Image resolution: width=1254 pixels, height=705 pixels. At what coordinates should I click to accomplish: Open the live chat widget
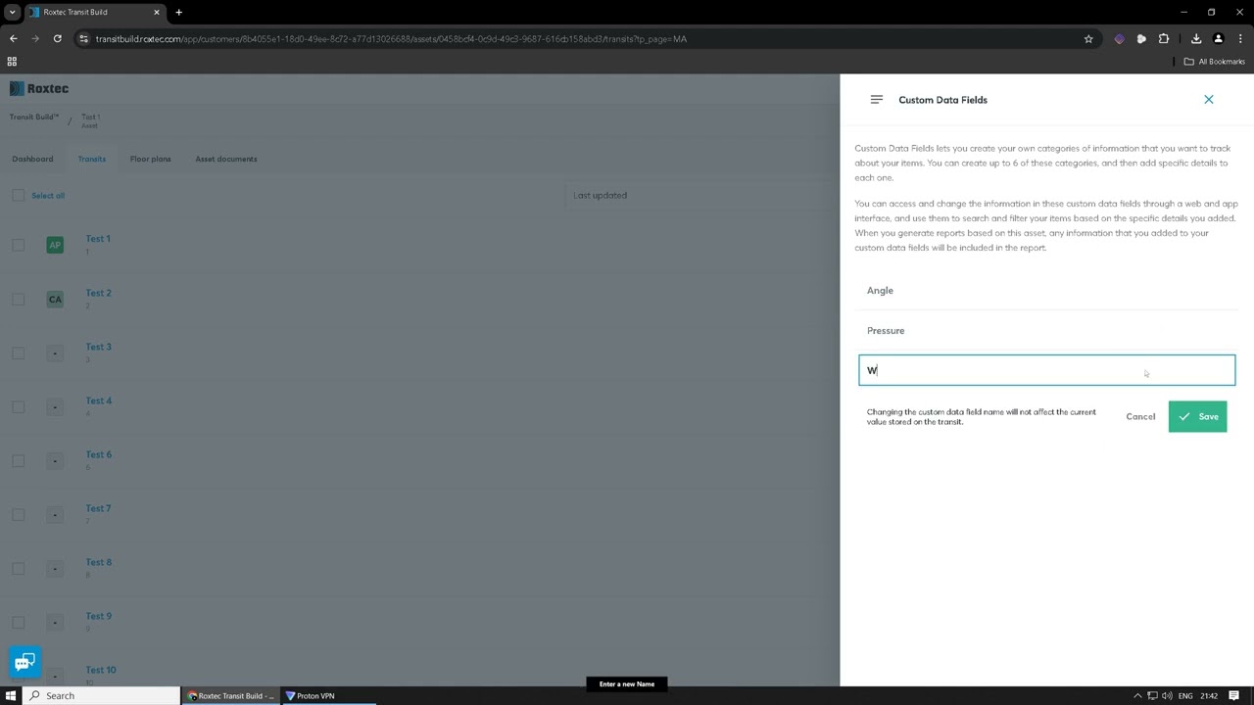click(x=24, y=662)
